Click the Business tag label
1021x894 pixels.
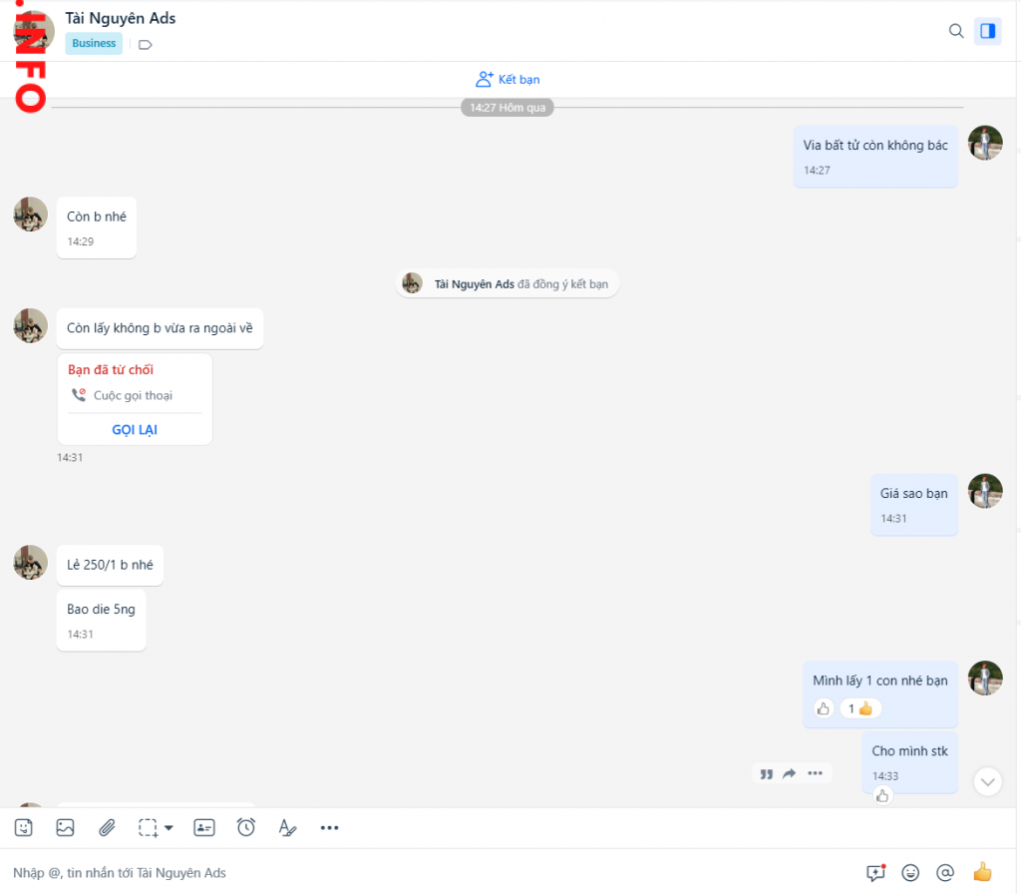94,43
